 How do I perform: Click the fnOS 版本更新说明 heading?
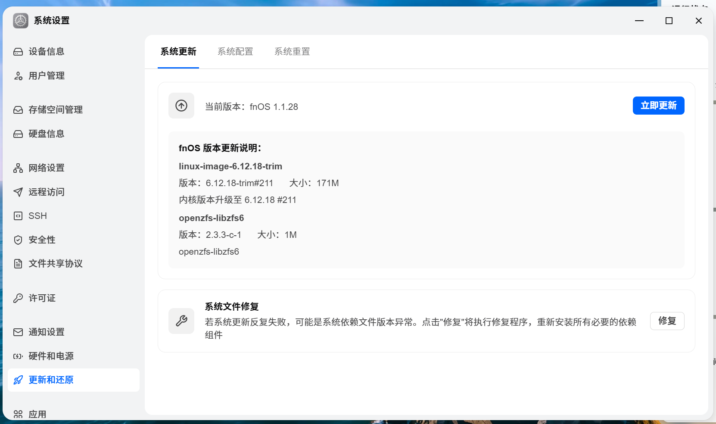click(220, 148)
